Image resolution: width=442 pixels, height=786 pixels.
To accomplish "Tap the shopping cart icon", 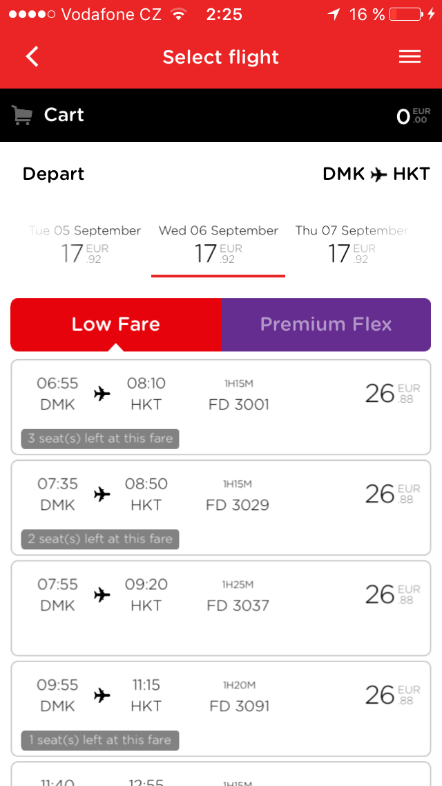I will pyautogui.click(x=22, y=116).
